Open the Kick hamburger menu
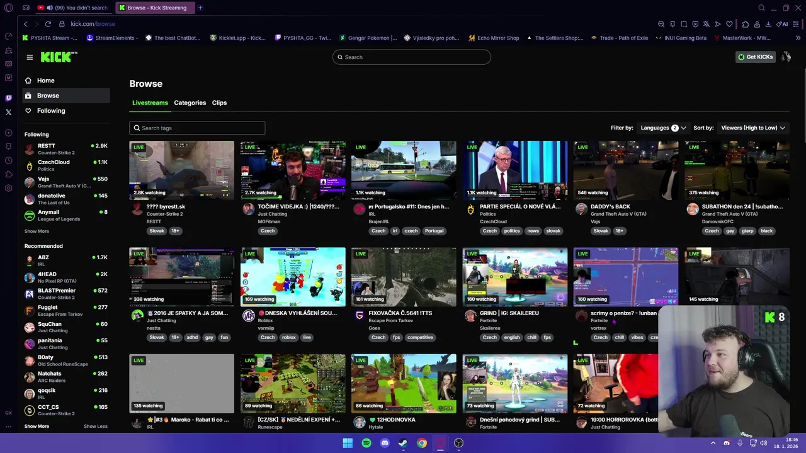Viewport: 806px width, 453px height. click(x=30, y=57)
